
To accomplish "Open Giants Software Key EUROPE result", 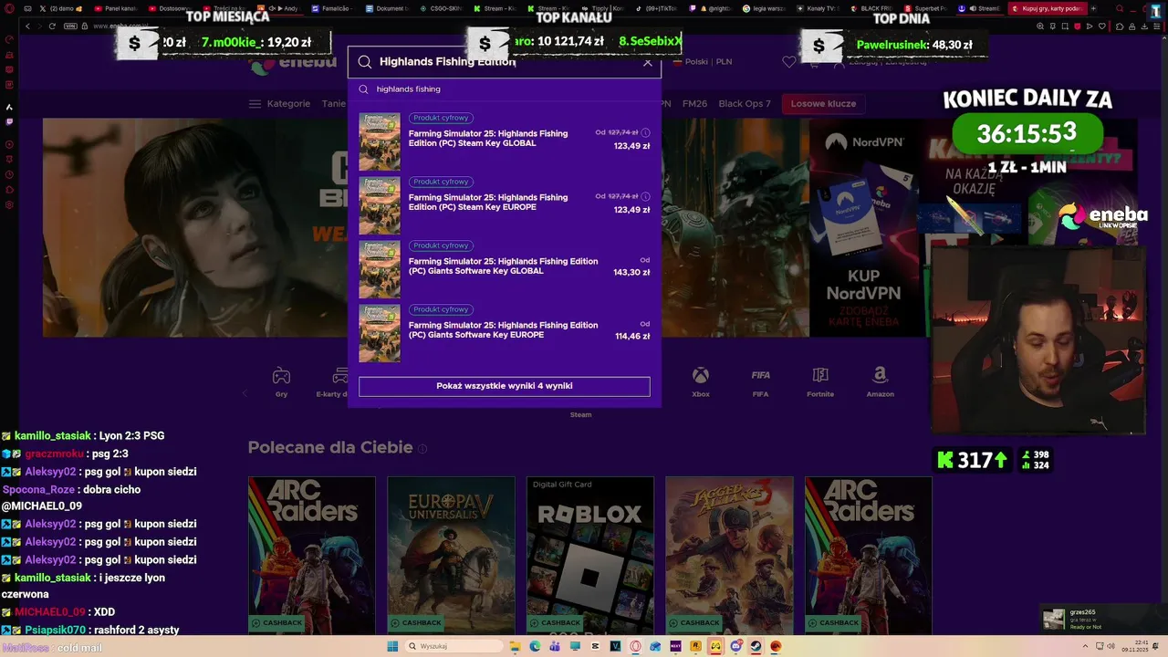I will pyautogui.click(x=504, y=333).
